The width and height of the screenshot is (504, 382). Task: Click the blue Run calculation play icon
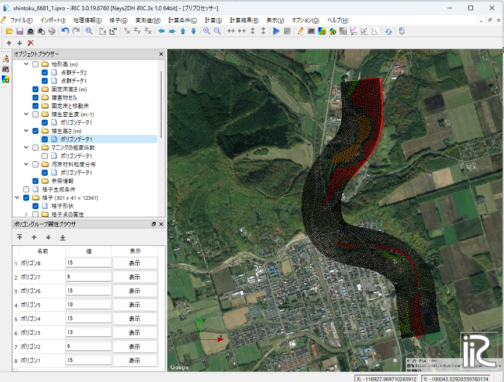[x=276, y=31]
